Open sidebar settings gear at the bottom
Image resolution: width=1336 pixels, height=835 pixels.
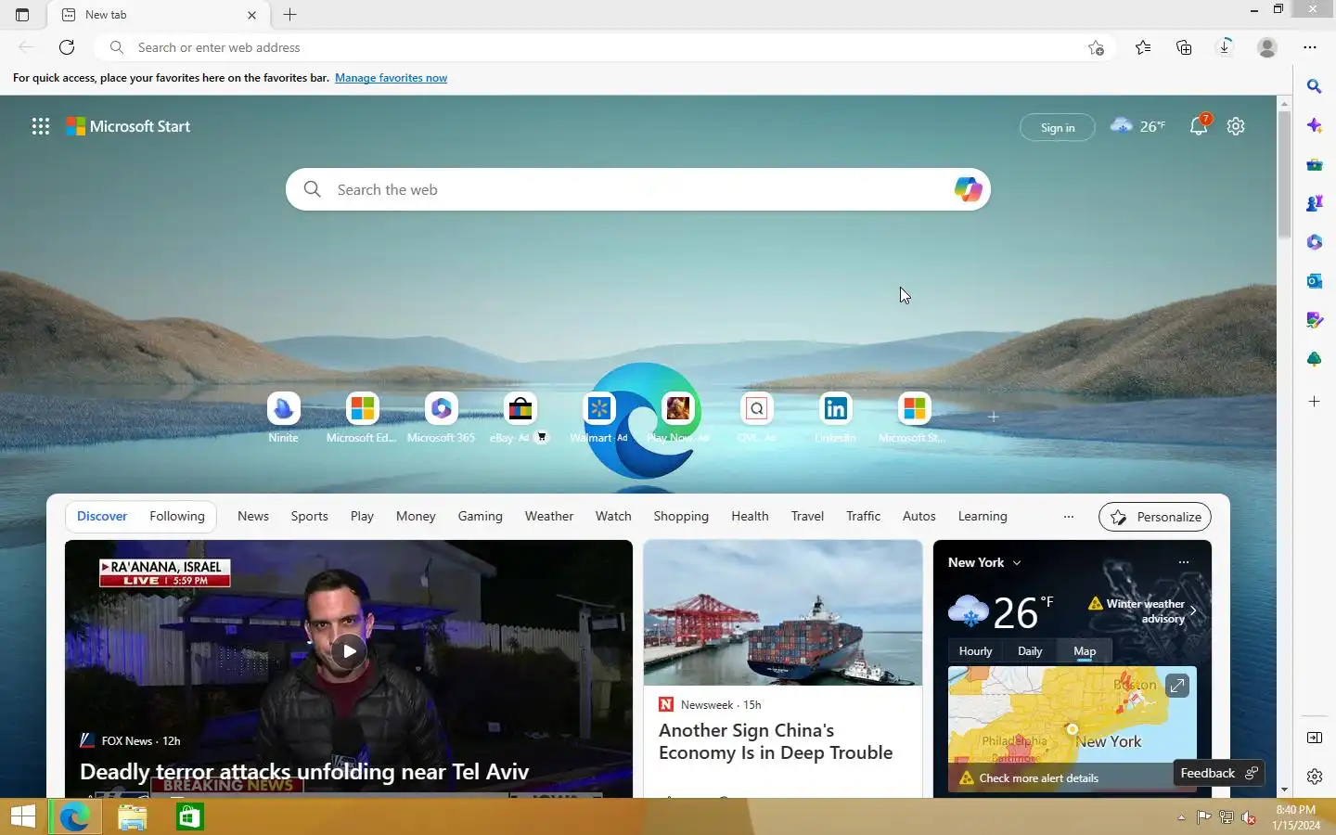(1314, 777)
